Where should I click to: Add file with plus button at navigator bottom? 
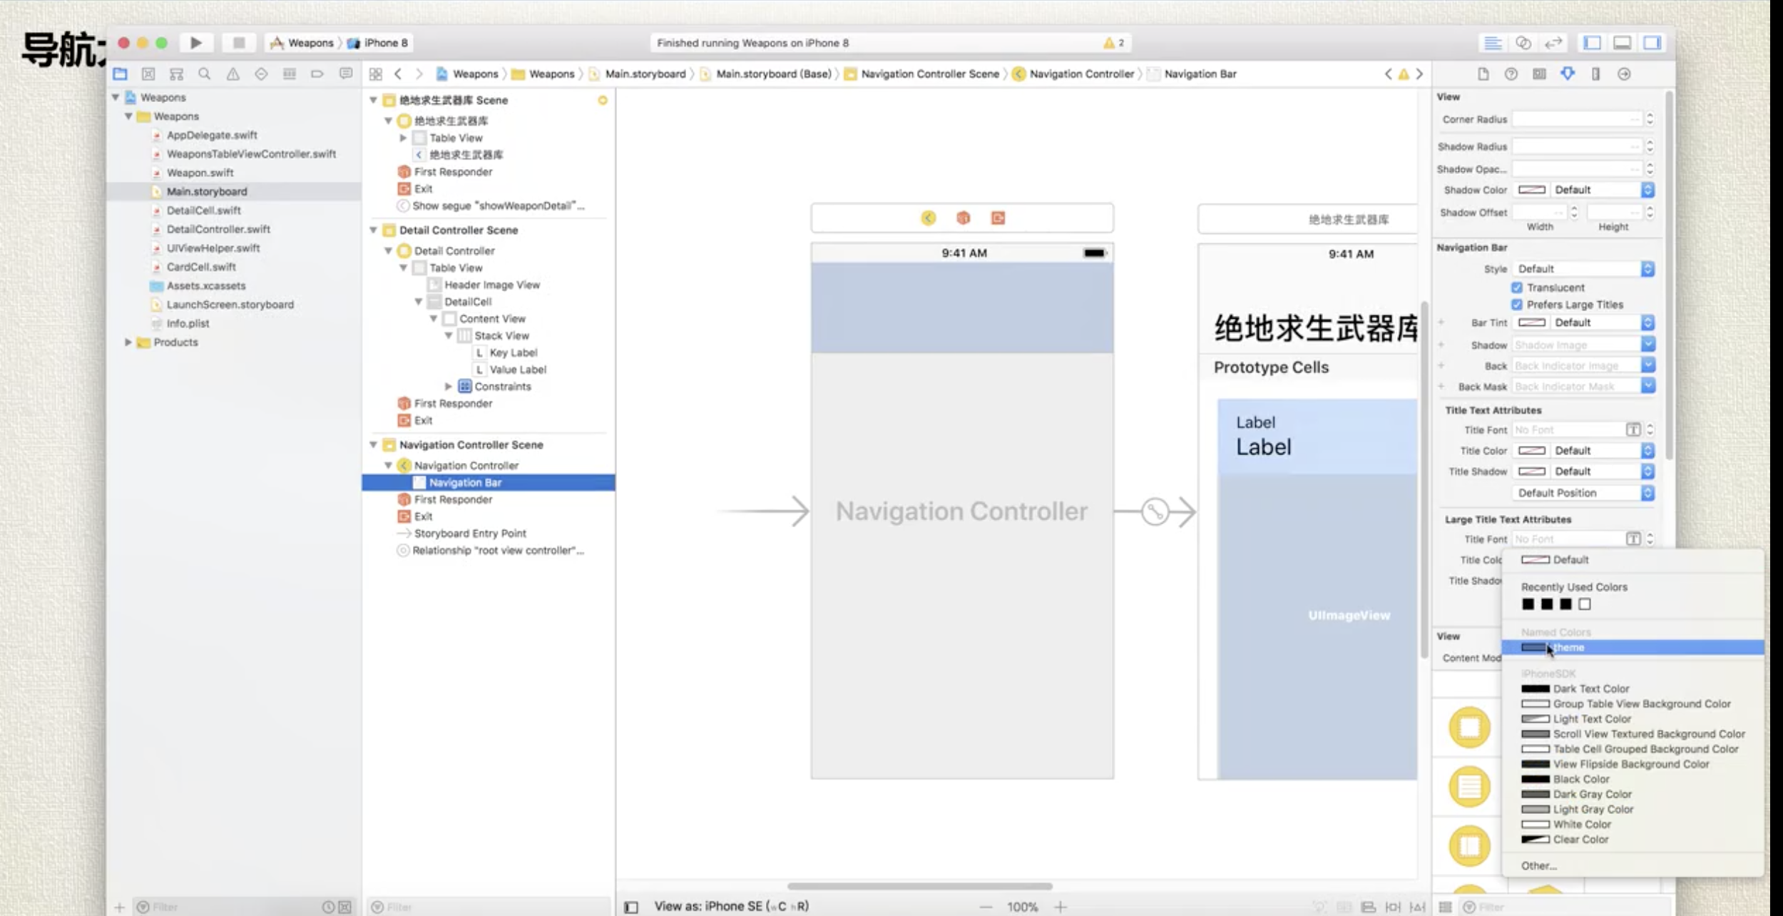coord(119,907)
